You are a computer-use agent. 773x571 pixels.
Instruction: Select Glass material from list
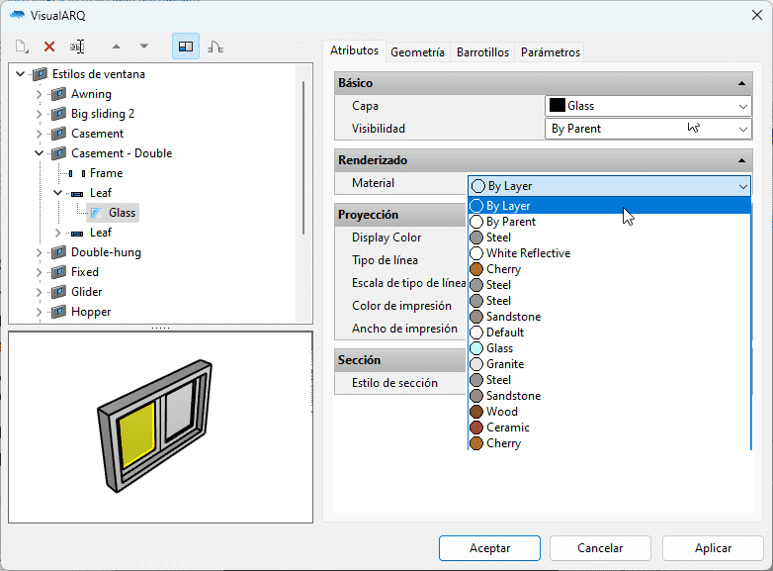point(609,348)
